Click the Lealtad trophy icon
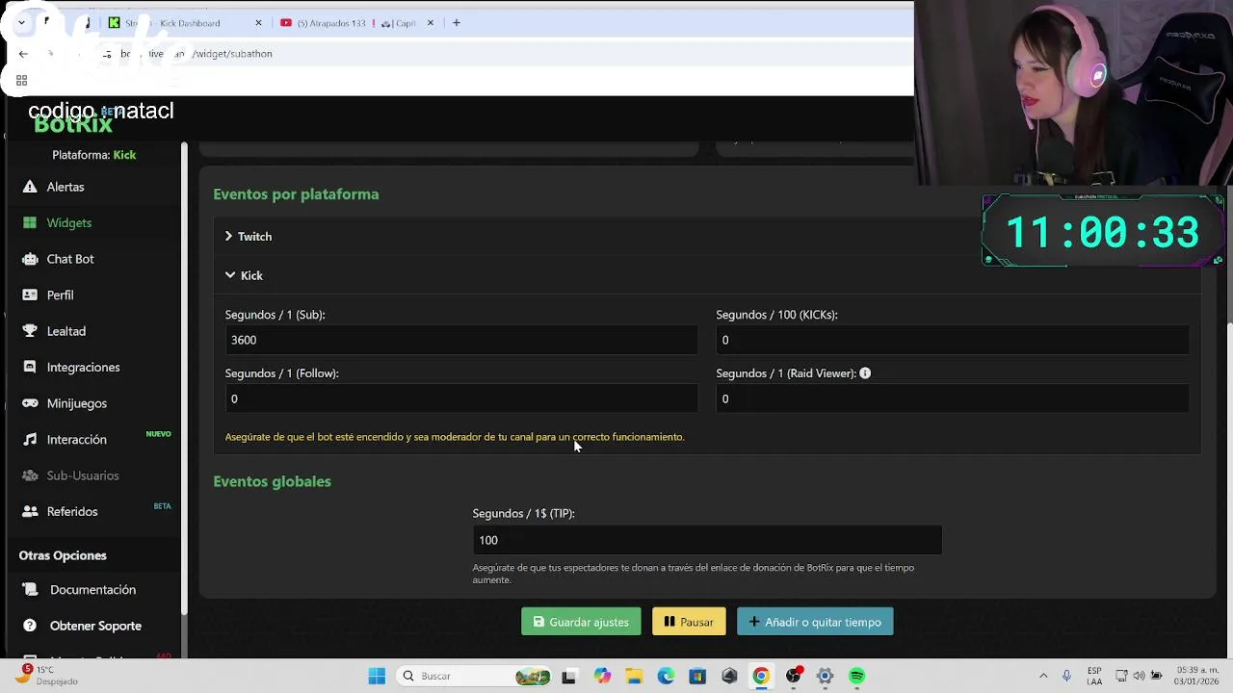Image resolution: width=1233 pixels, height=693 pixels. (x=30, y=331)
